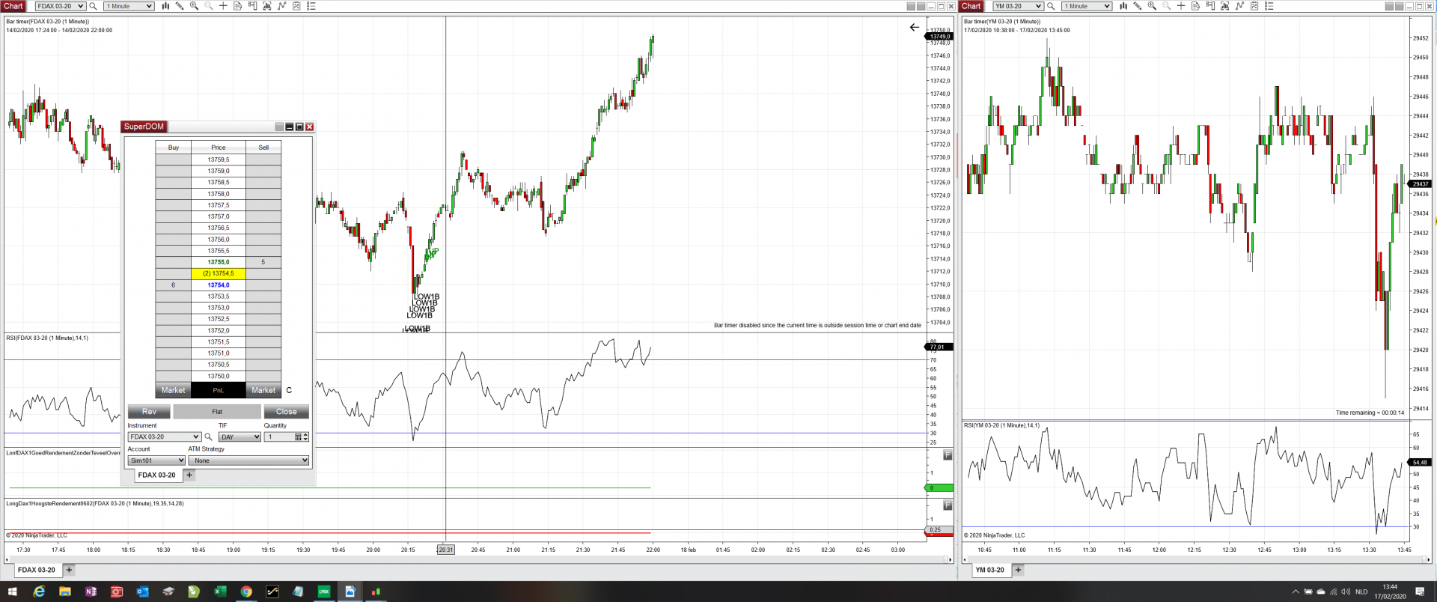
Task: Add a new tab in SuperDOM
Action: pyautogui.click(x=189, y=475)
